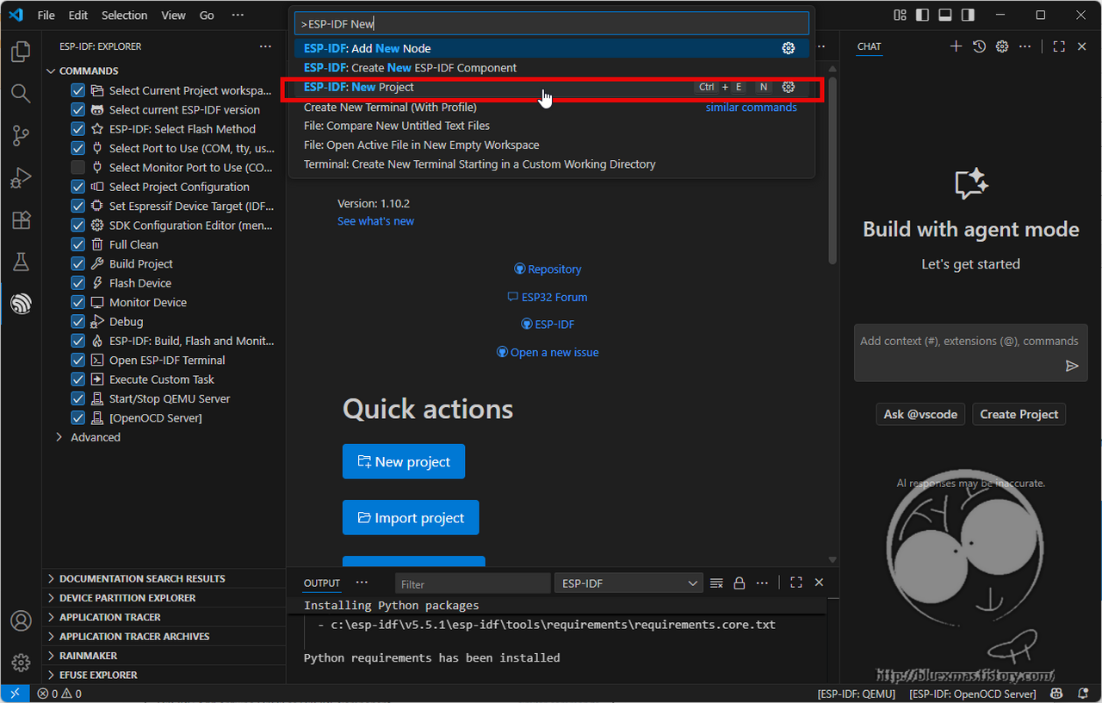Open the Source Control view icon
This screenshot has height=703, width=1102.
coord(21,136)
